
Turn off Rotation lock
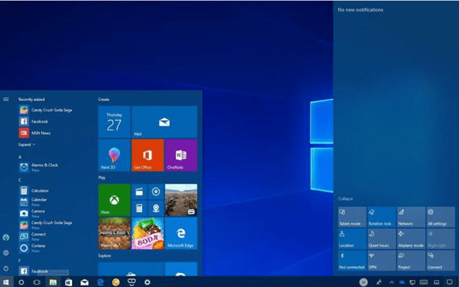pyautogui.click(x=381, y=217)
